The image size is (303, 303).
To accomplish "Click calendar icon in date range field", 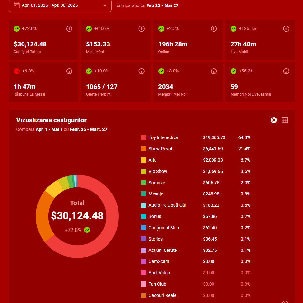I will pos(17,5).
